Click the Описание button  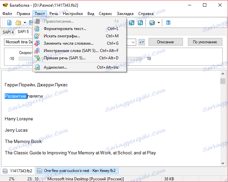coord(166,42)
